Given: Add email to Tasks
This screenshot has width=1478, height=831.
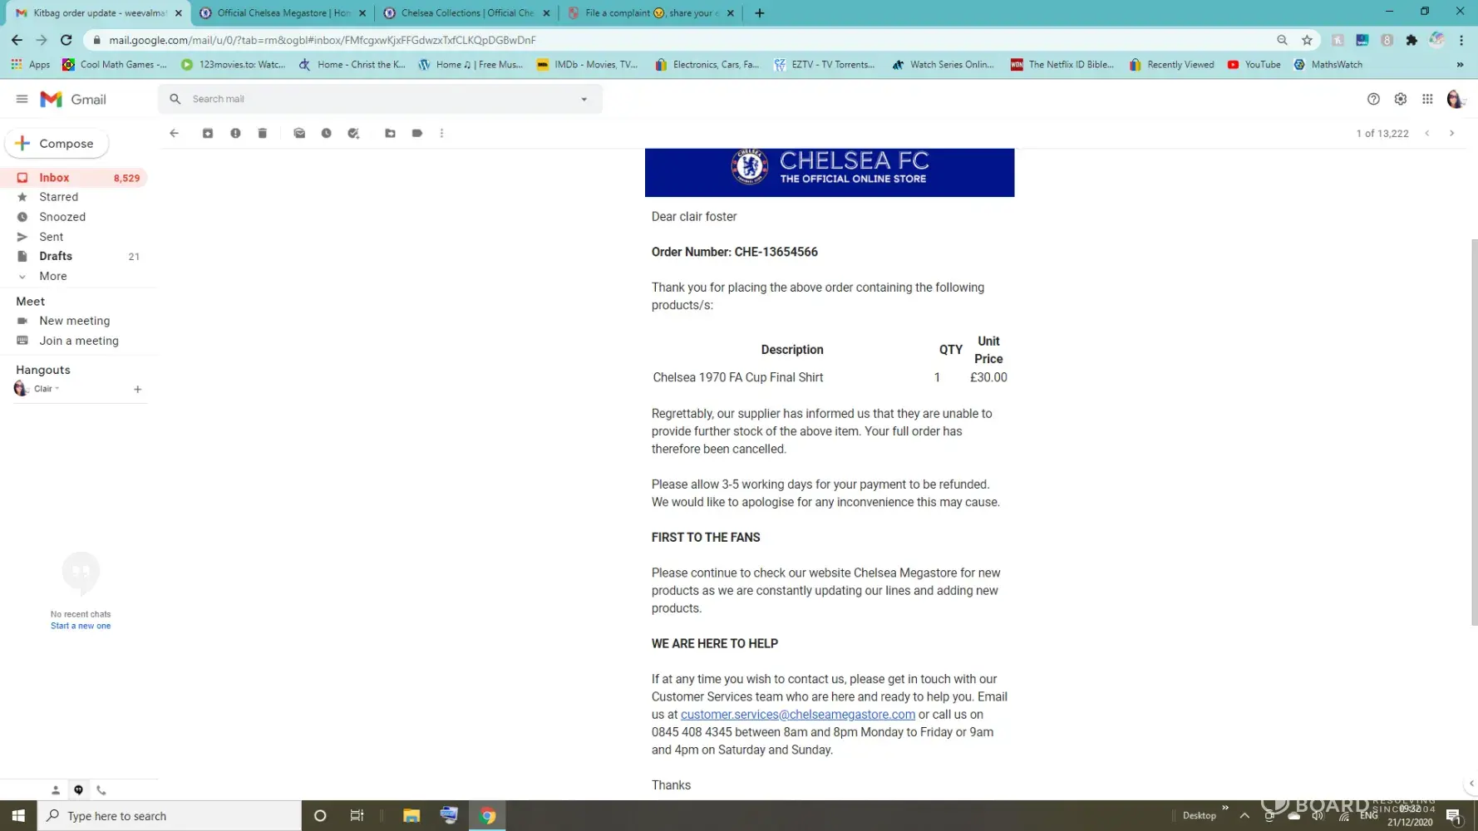Looking at the screenshot, I should (x=353, y=133).
